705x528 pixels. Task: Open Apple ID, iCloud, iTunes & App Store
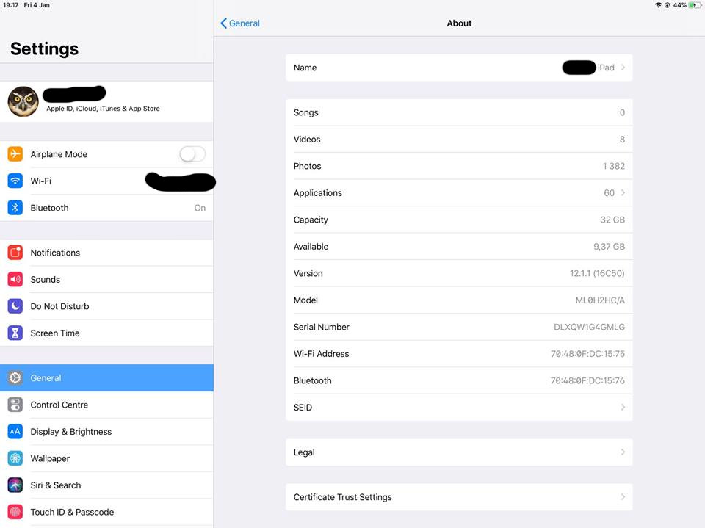[106, 101]
